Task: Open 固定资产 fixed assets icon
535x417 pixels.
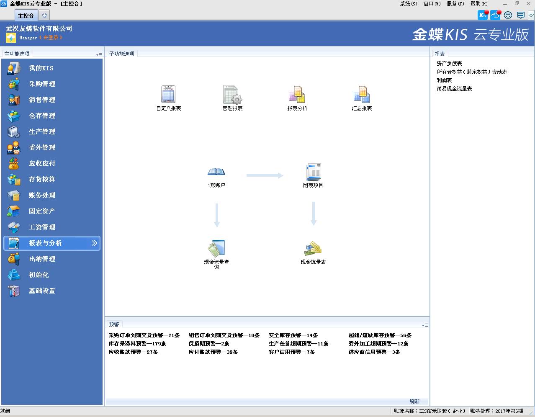Action: pos(14,211)
